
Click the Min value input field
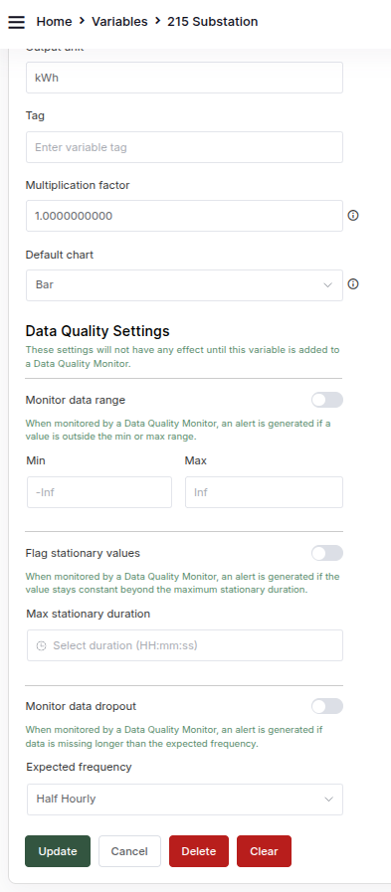(x=99, y=492)
